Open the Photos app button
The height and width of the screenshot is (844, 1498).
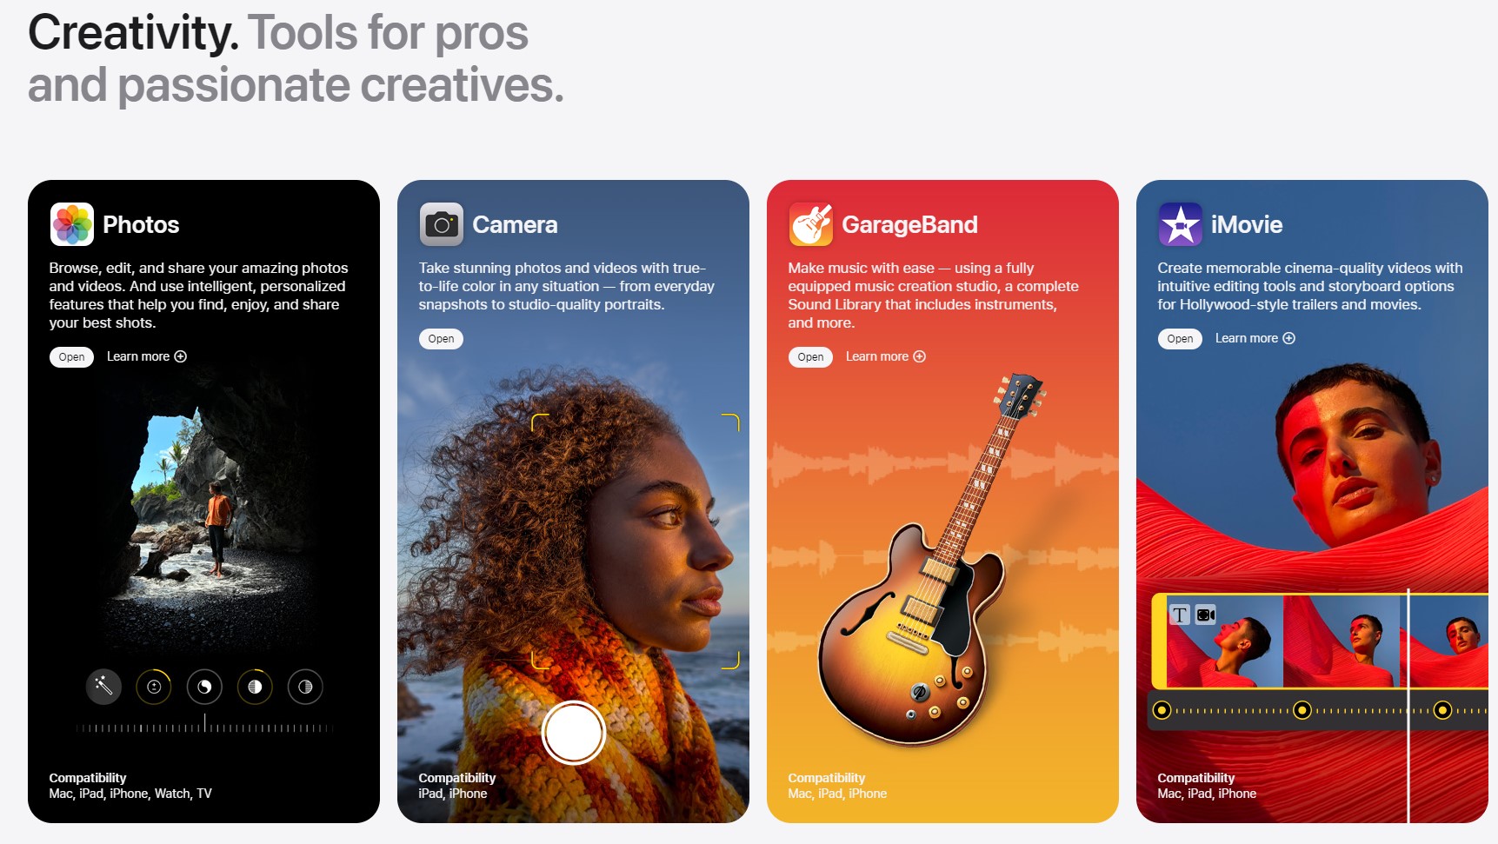pyautogui.click(x=72, y=357)
